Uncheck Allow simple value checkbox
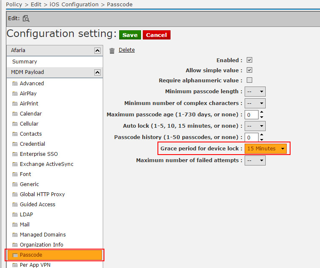320x268 pixels. tap(249, 70)
